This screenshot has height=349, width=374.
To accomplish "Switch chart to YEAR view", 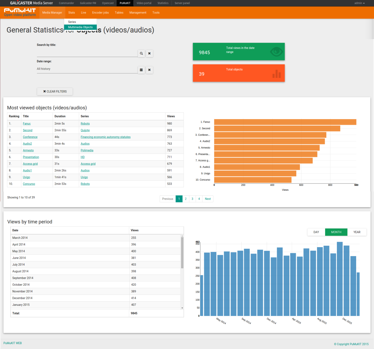I will [x=357, y=232].
